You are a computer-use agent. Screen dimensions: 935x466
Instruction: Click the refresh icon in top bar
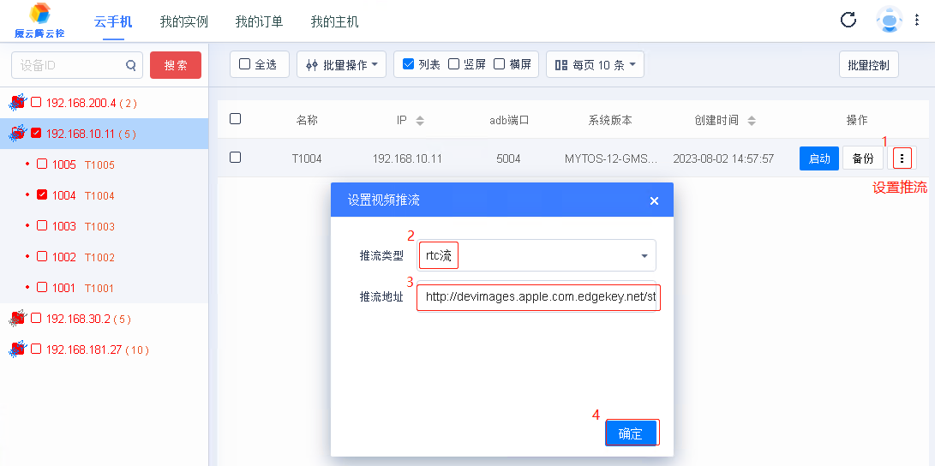(x=848, y=21)
